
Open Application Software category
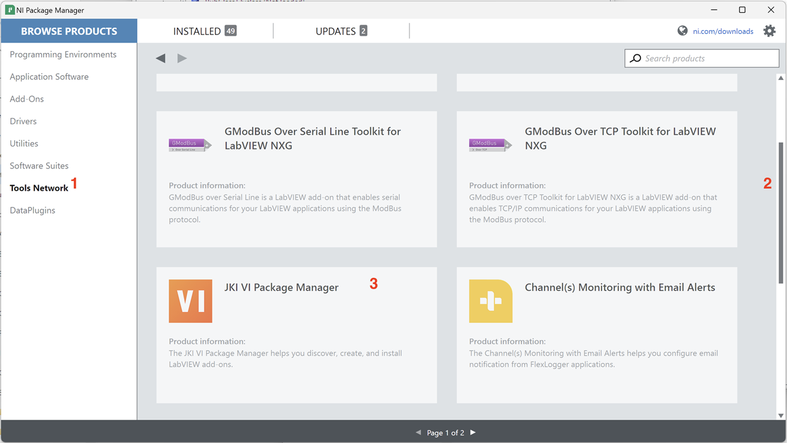pos(49,77)
